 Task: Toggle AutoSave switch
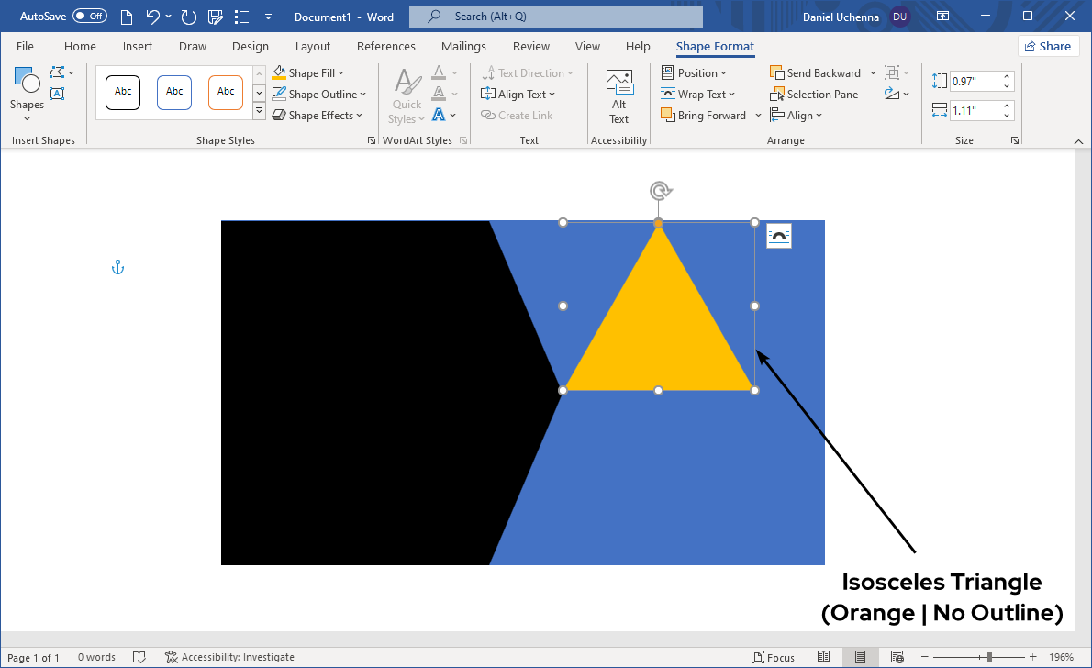[x=89, y=17]
